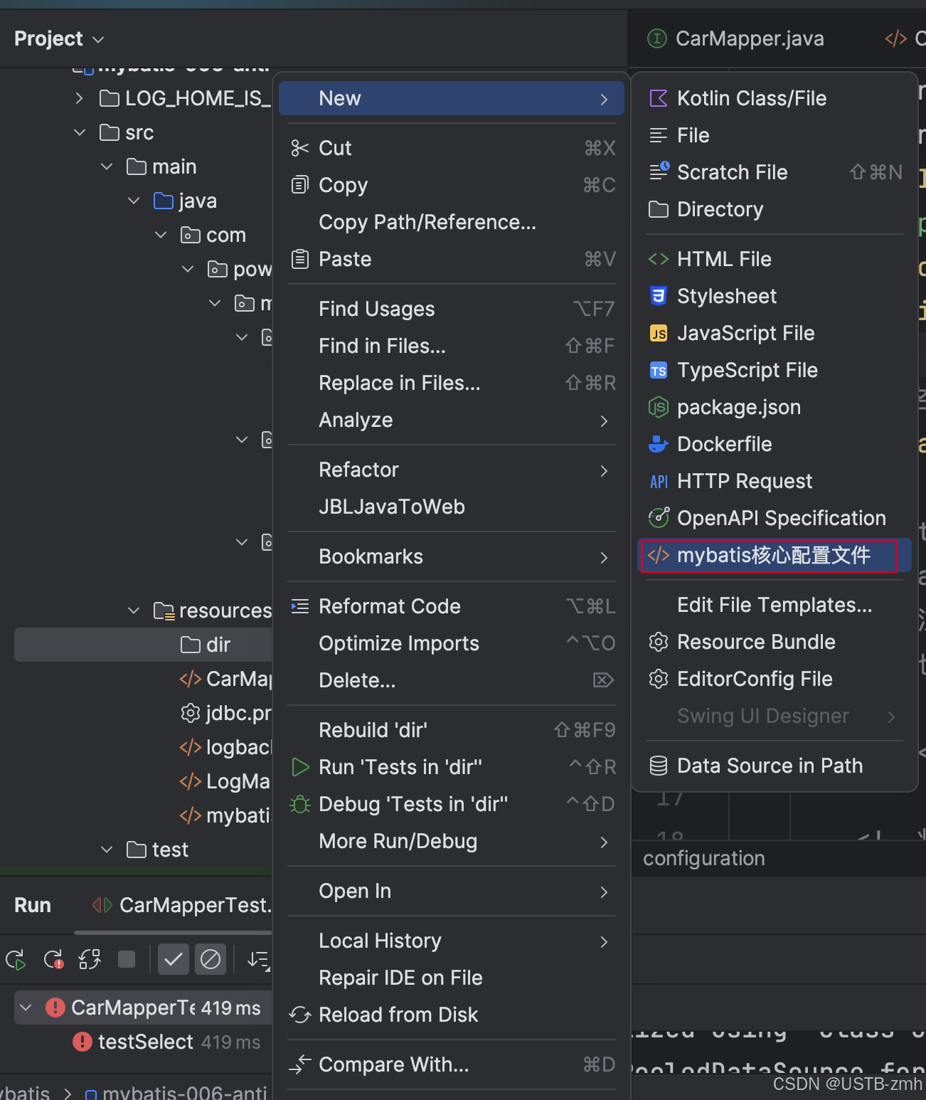Viewport: 926px width, 1100px height.
Task: Click the Toggle auto-test icon in Run toolbar
Action: coord(90,960)
